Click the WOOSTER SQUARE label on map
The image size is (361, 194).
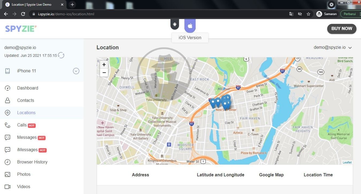[185, 147]
